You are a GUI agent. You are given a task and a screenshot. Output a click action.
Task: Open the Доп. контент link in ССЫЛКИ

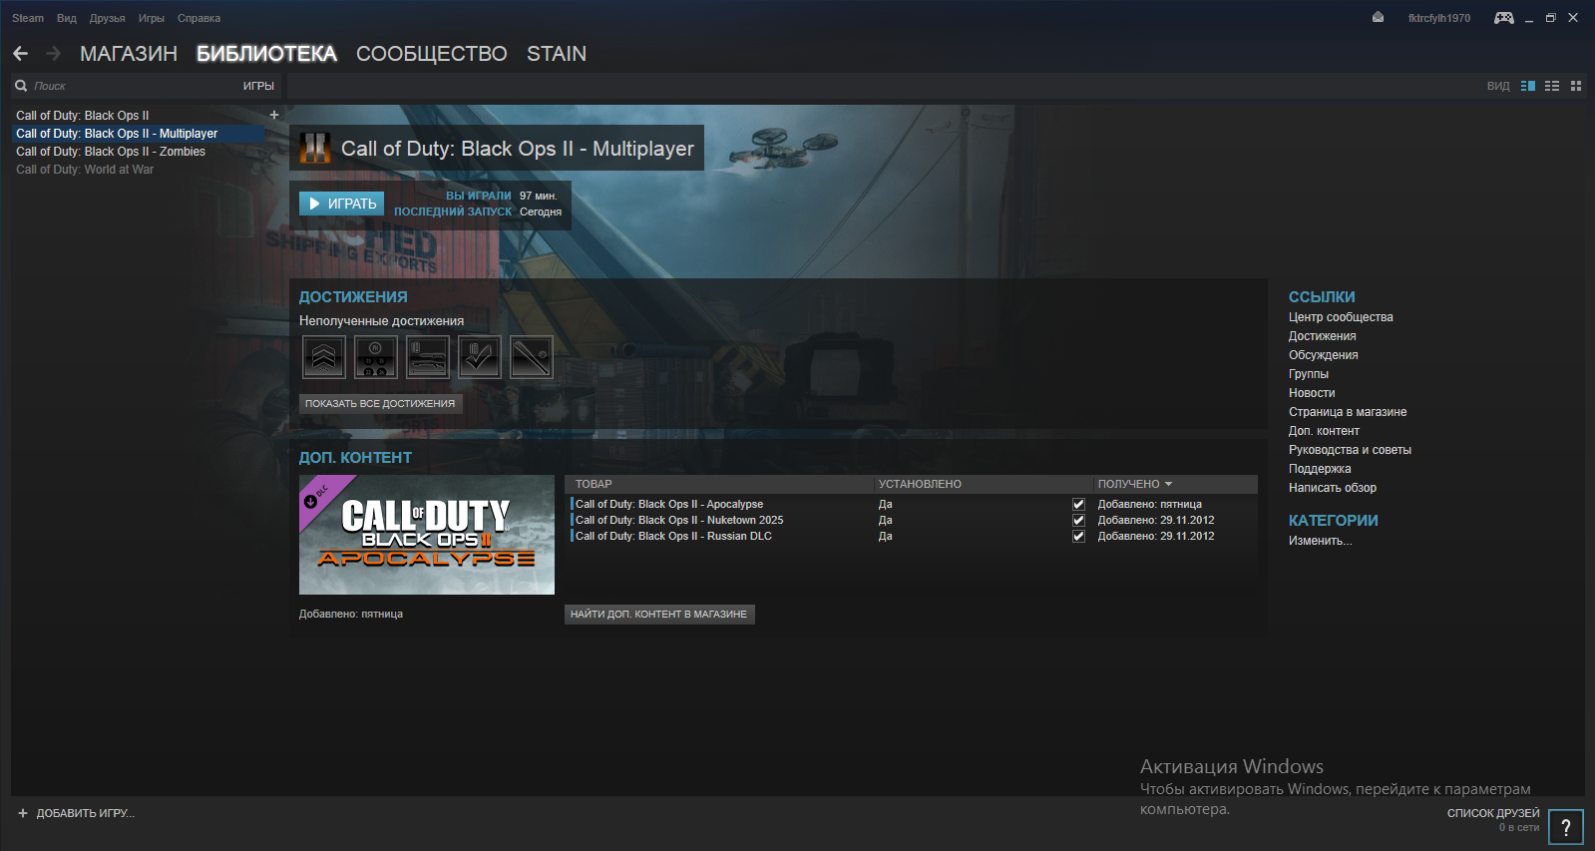(1324, 431)
